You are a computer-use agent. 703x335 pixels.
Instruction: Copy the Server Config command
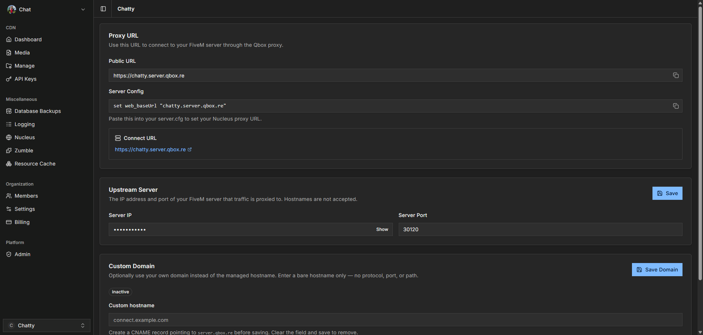coord(676,106)
